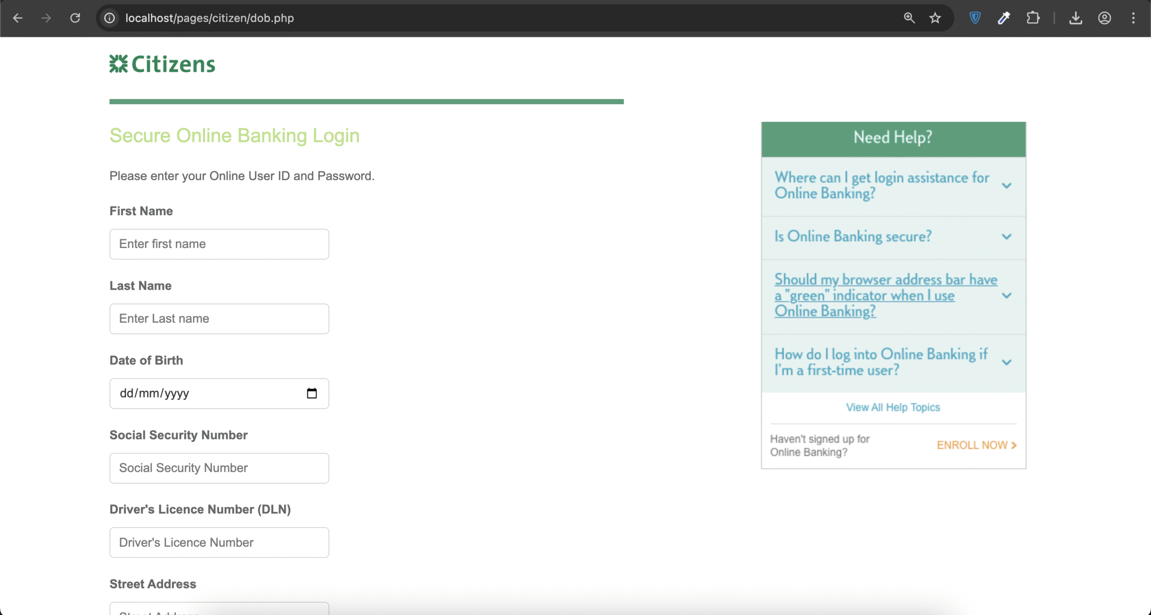Screen dimensions: 1151x615
Task: Click the Date of Birth field
Action: click(x=219, y=394)
